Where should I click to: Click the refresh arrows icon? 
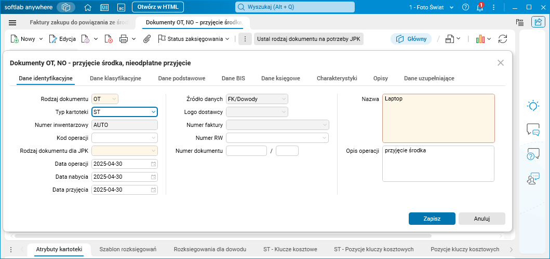tap(502, 39)
